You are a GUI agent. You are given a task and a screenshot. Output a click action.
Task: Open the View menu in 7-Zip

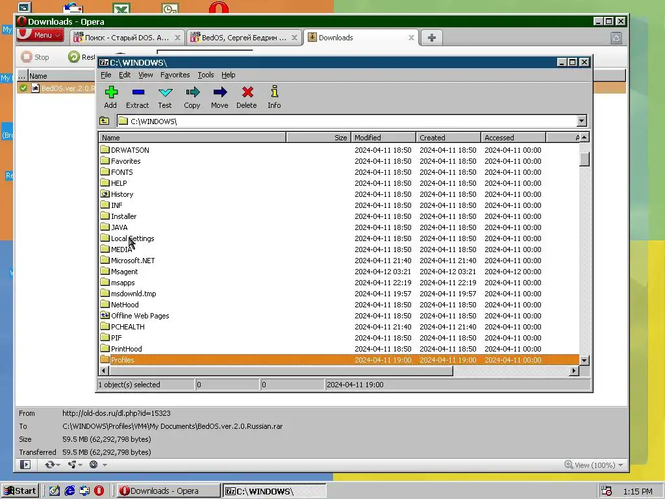click(x=145, y=75)
